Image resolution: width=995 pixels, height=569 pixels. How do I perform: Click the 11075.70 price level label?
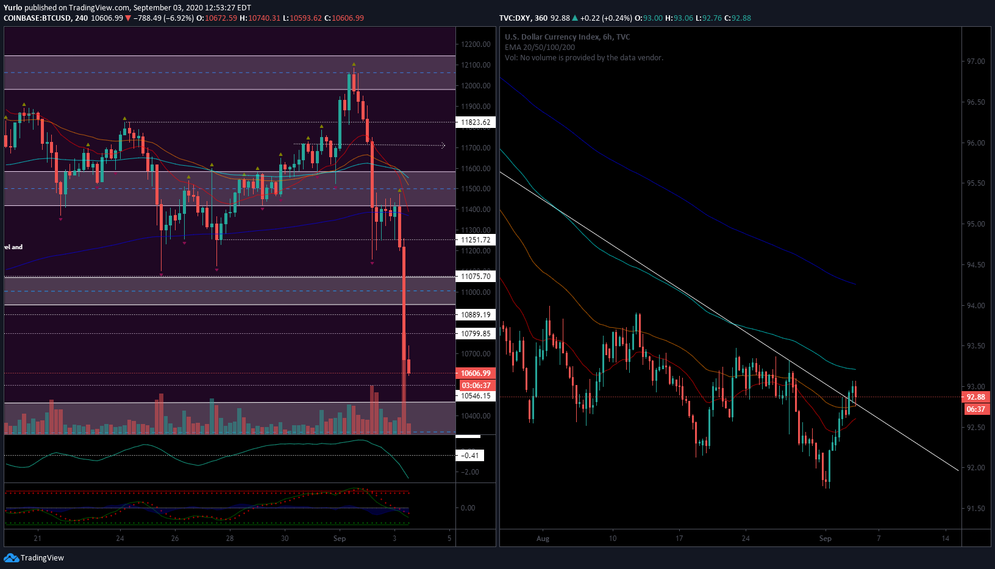click(476, 276)
